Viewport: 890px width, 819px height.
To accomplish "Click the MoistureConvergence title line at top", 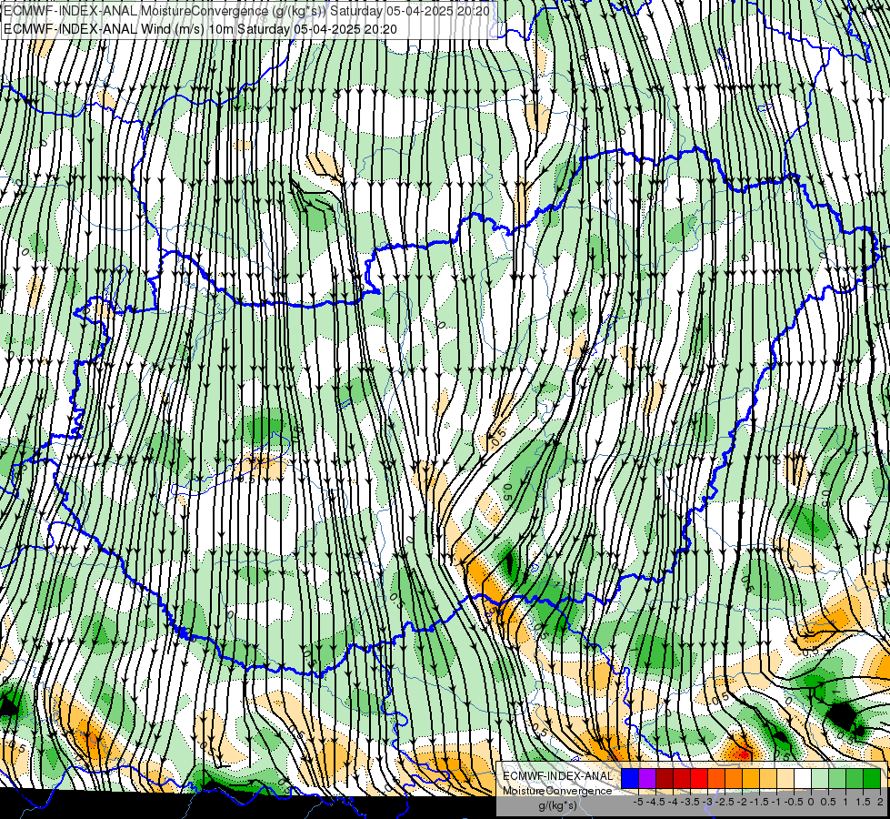I will coord(246,11).
